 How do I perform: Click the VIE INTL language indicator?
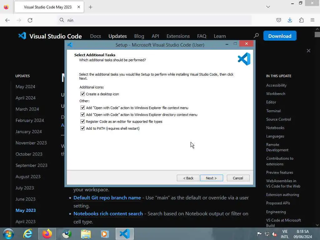285,234
